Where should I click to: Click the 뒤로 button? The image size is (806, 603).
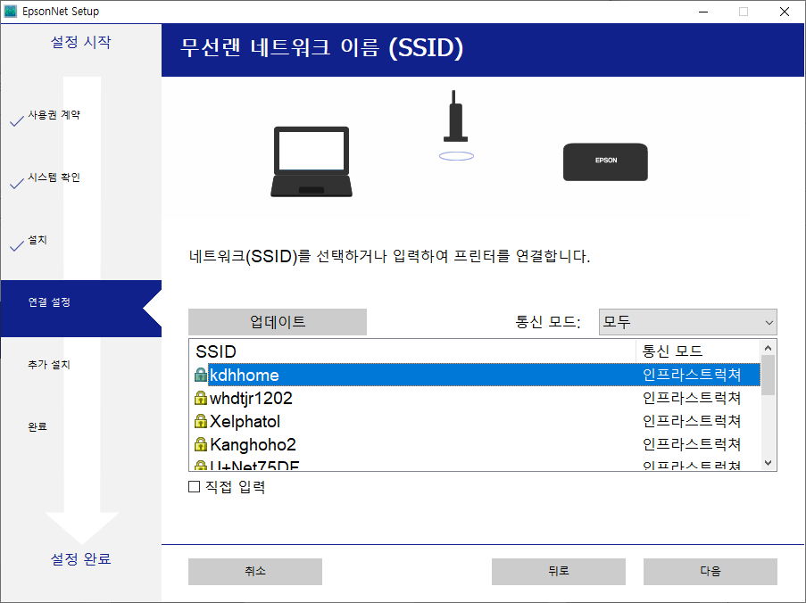point(558,572)
